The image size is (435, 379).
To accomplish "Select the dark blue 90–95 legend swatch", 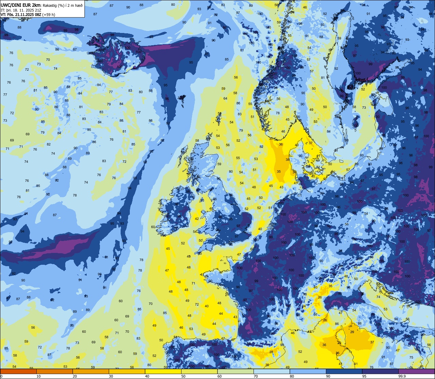I will (344, 372).
